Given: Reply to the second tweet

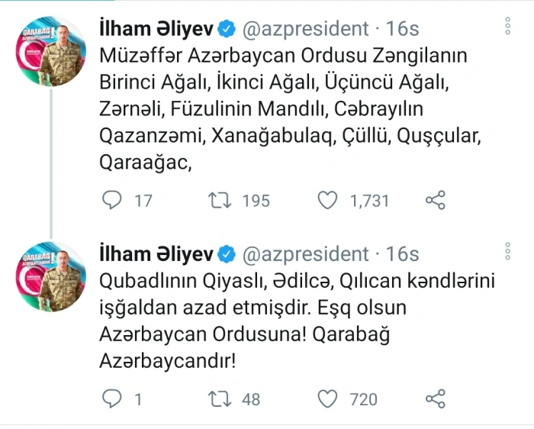Looking at the screenshot, I should point(112,398).
